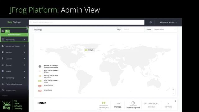Screen dimensions: 199x112
Task: Click the Replication circle icon in HOME card
Action: (x=133, y=103)
